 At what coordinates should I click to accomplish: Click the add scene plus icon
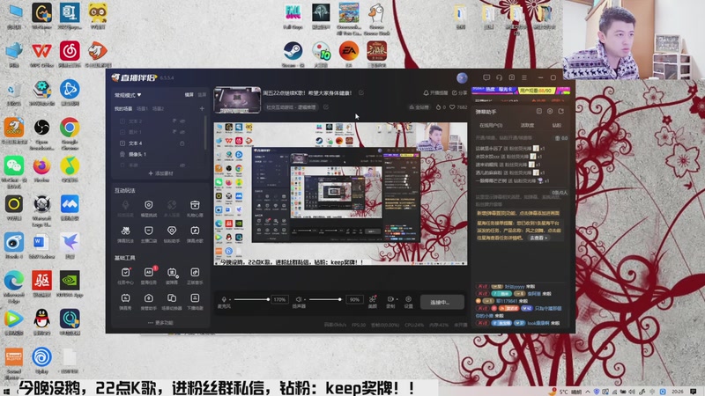click(202, 108)
